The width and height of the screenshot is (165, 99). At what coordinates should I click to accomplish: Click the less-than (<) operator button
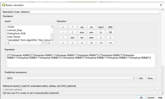click(x=63, y=43)
